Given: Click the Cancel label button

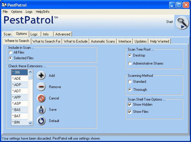Looking at the screenshot, I should click(x=54, y=98).
